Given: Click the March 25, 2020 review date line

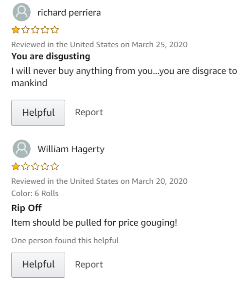Looking at the screenshot, I should pyautogui.click(x=99, y=45).
